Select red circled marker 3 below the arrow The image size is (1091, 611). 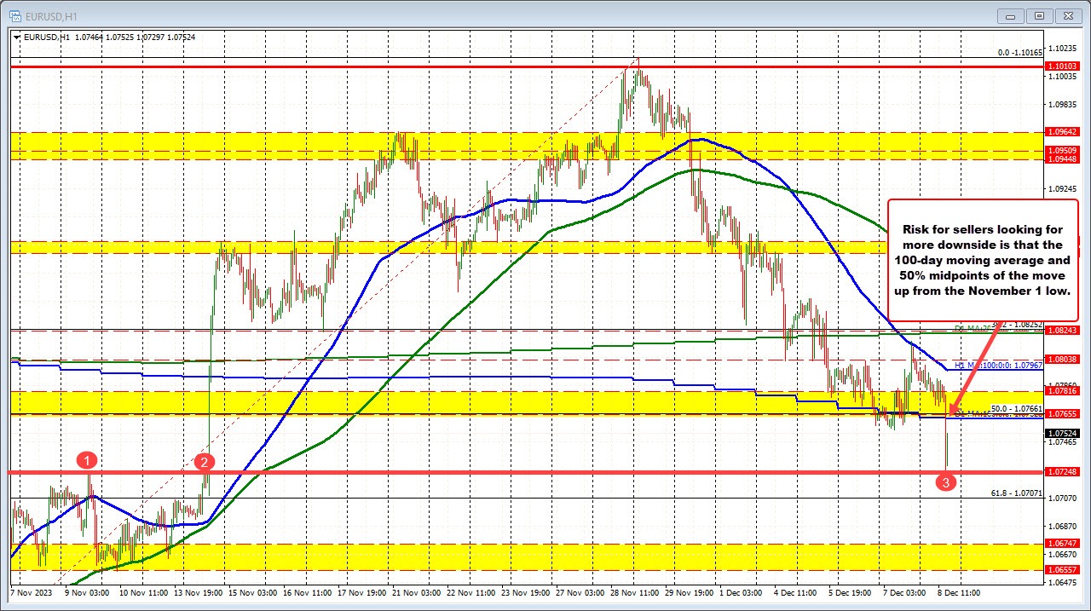[x=944, y=482]
